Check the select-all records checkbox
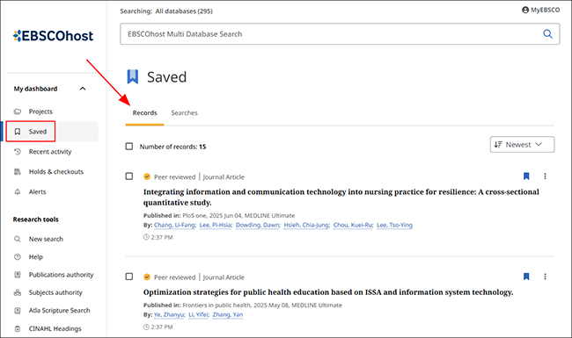Viewport: 572px width, 338px height. click(129, 147)
